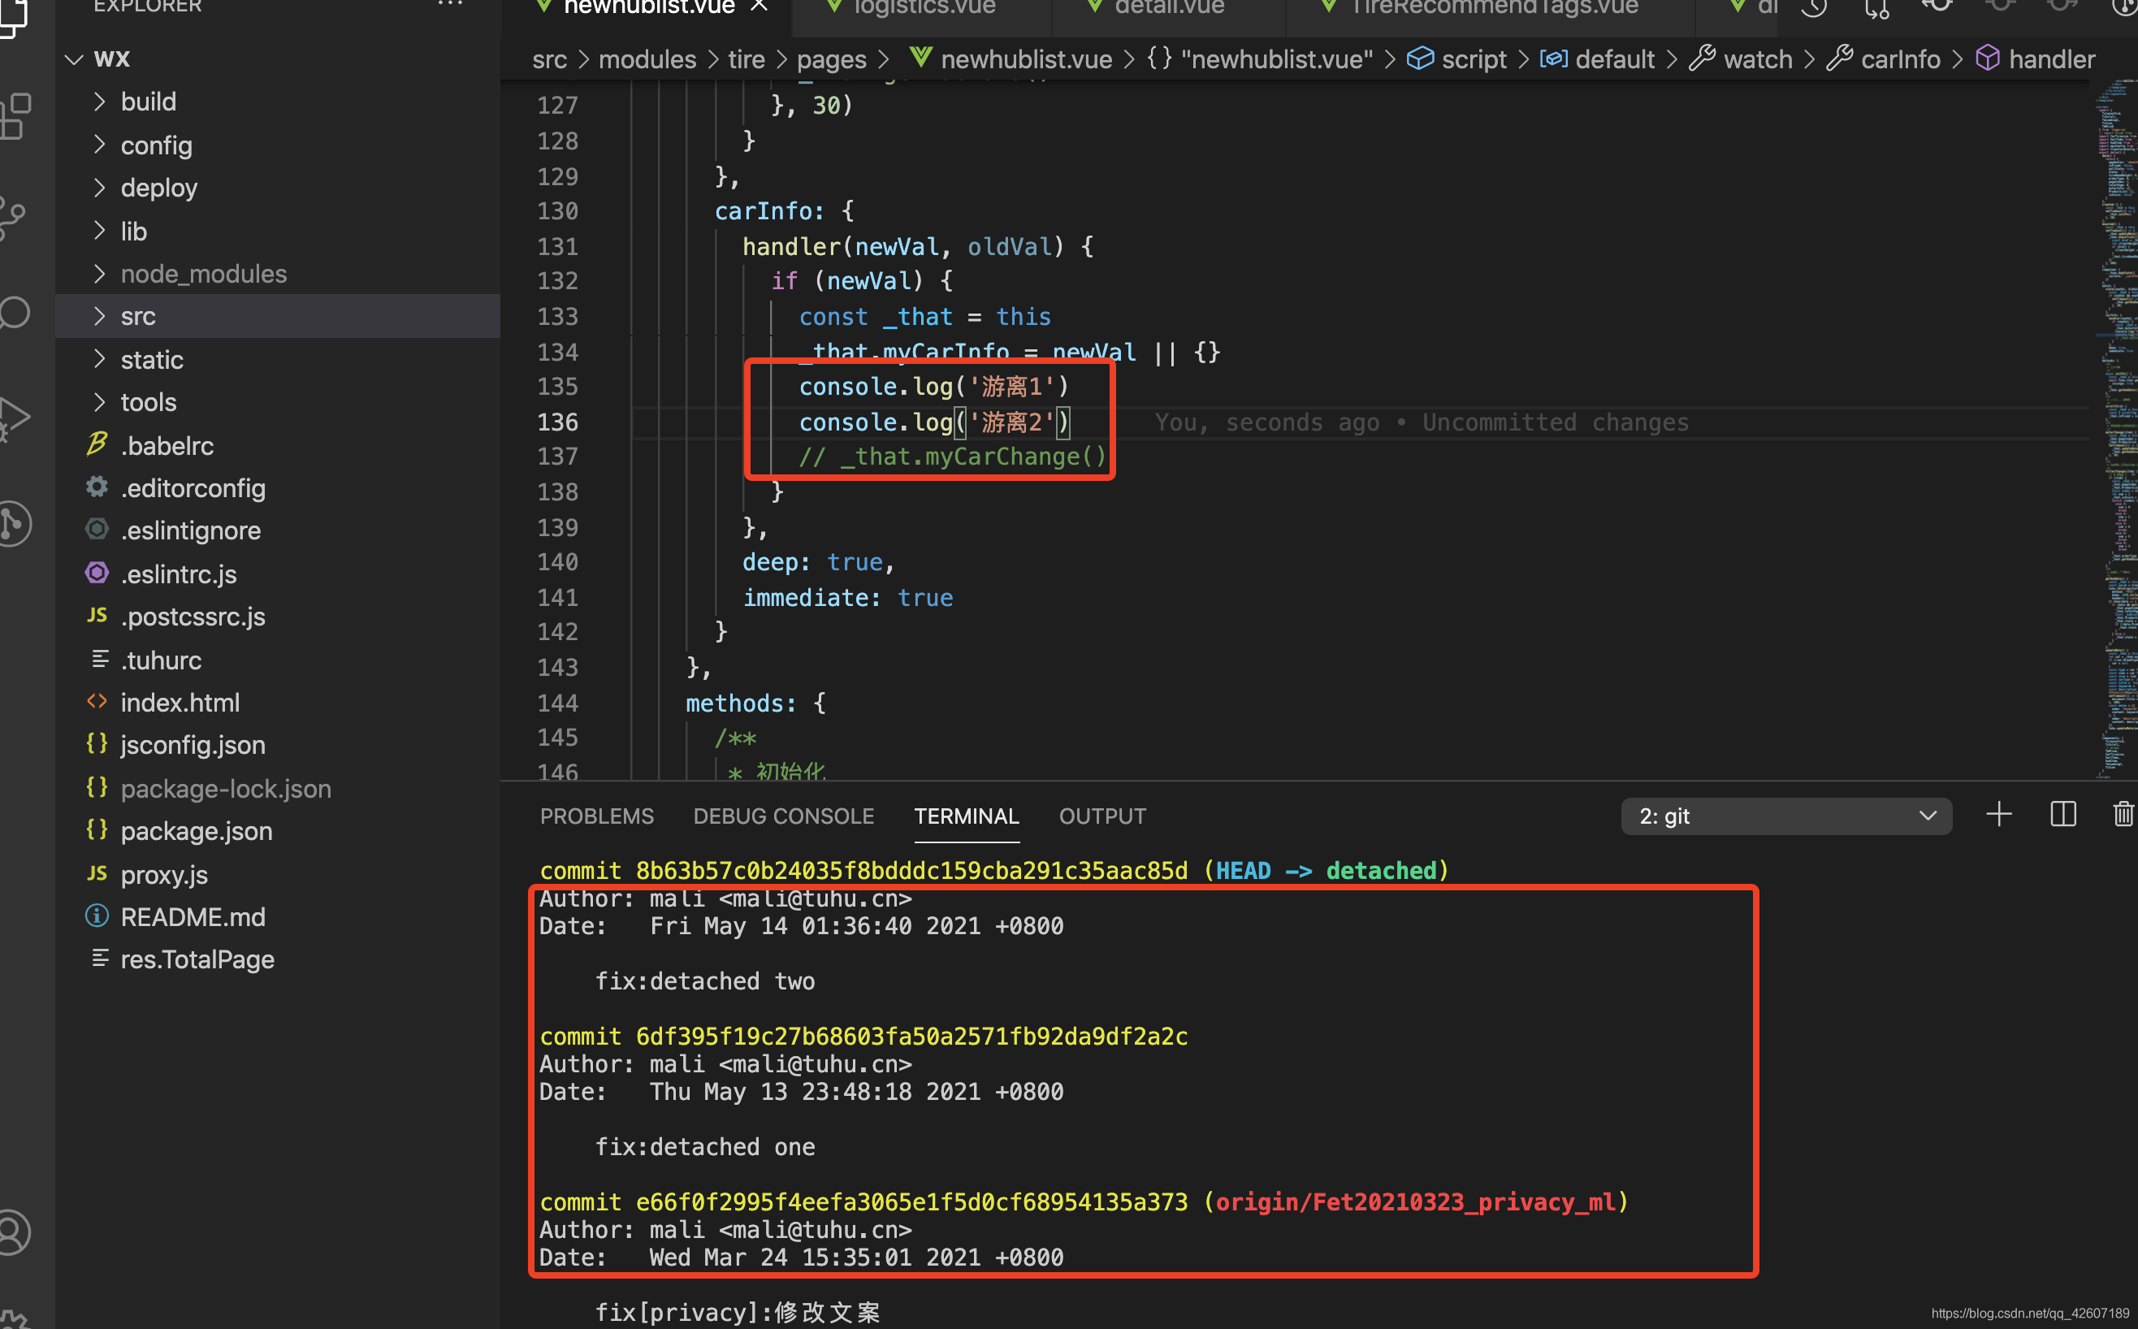The width and height of the screenshot is (2138, 1329).
Task: Open the Source Control view icon
Action: [12, 217]
